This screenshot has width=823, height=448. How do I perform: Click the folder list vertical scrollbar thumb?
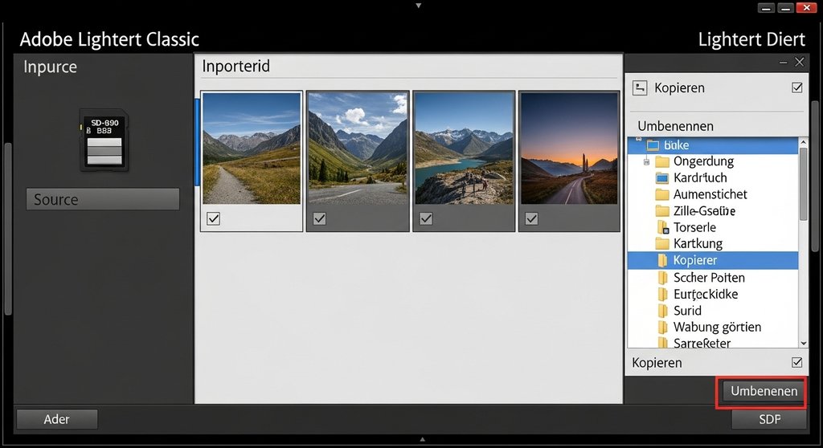803,184
